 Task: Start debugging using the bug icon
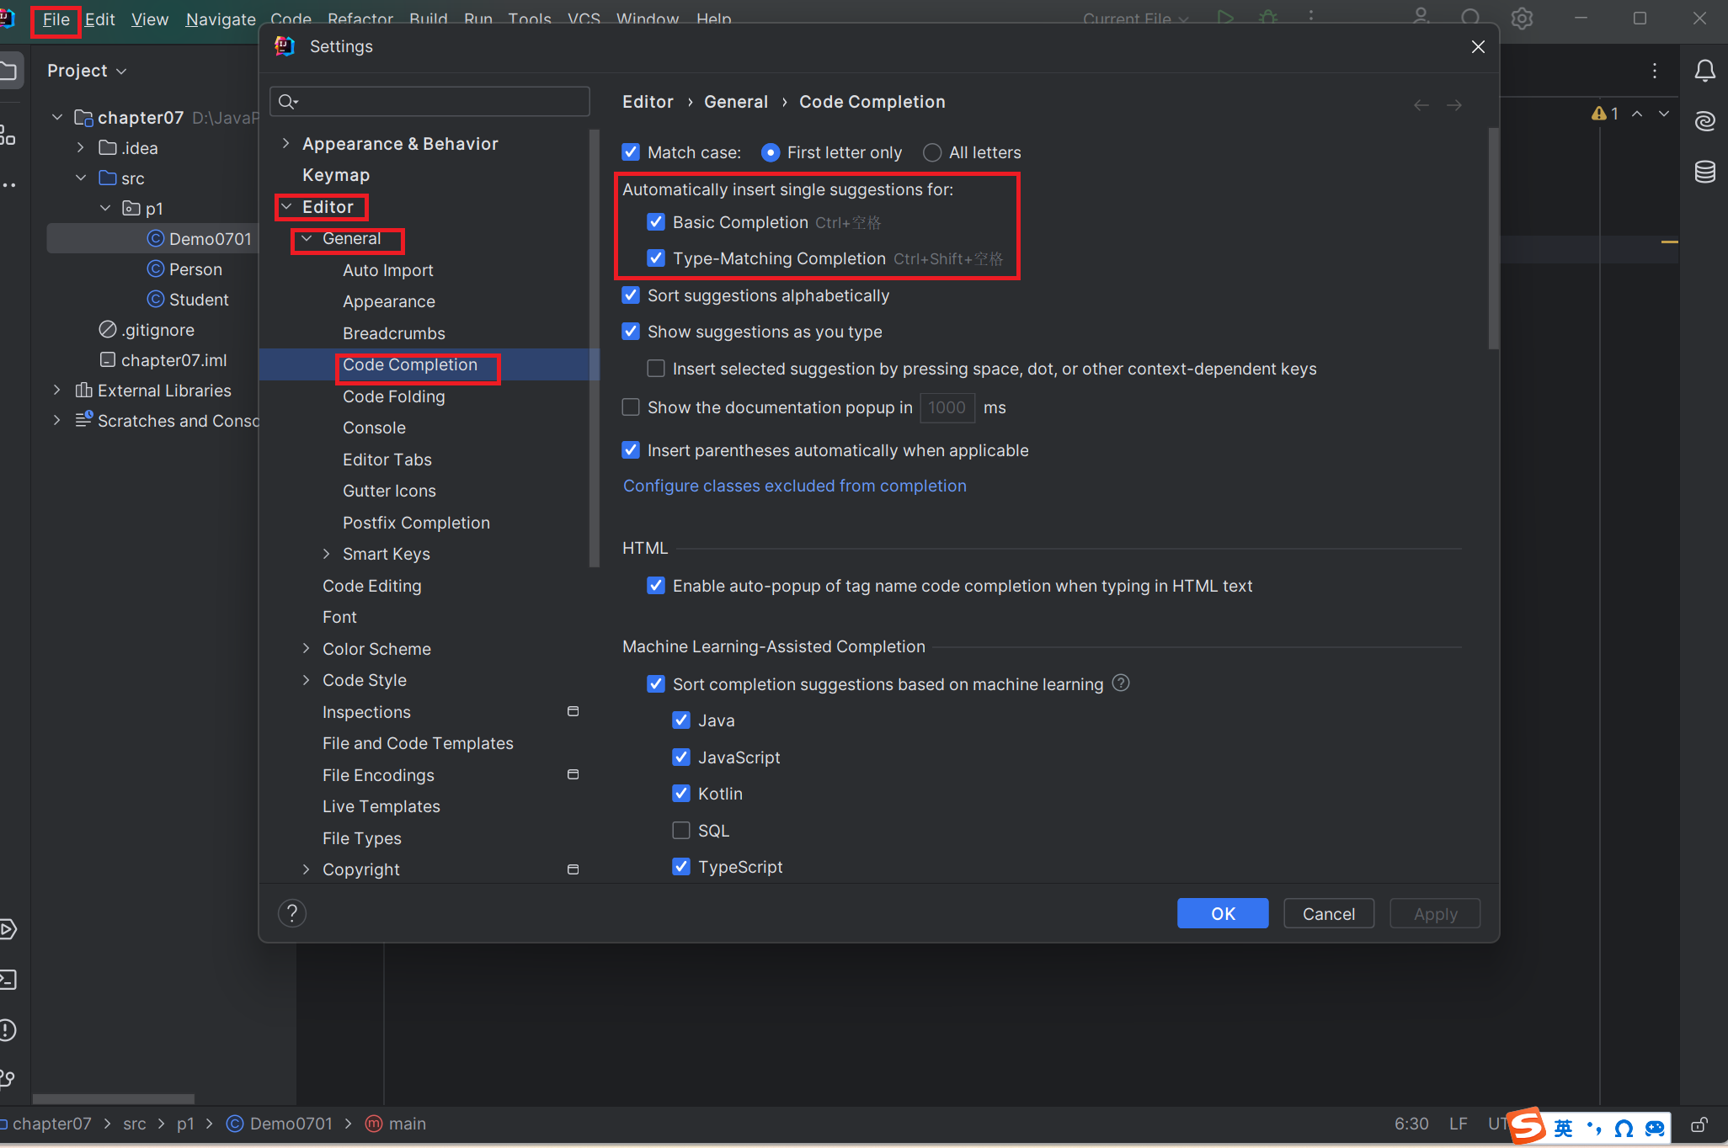tap(1268, 18)
